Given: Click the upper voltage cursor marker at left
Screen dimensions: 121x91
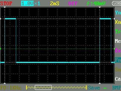Looking at the screenshot, I should click(x=1, y=19).
